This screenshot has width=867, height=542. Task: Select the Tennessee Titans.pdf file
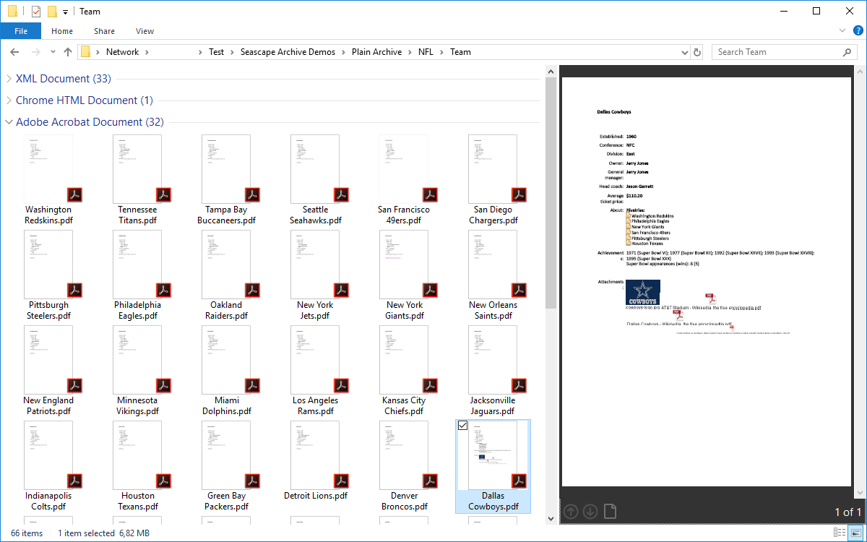tap(137, 179)
